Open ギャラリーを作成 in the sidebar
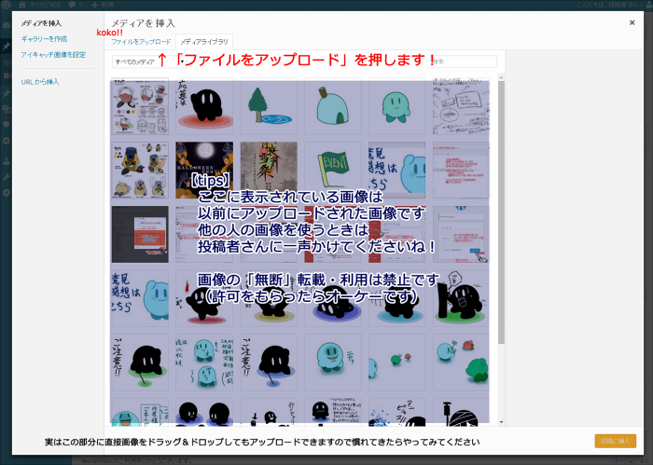The image size is (653, 465). tap(44, 39)
